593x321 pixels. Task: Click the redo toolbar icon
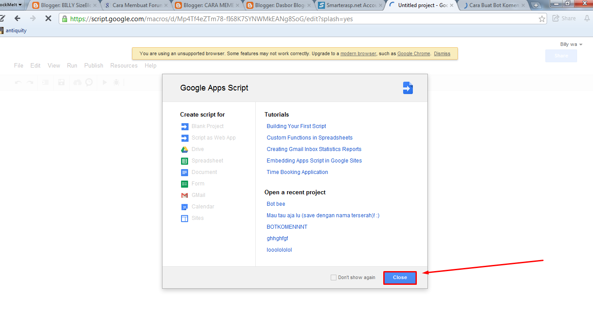pos(30,82)
